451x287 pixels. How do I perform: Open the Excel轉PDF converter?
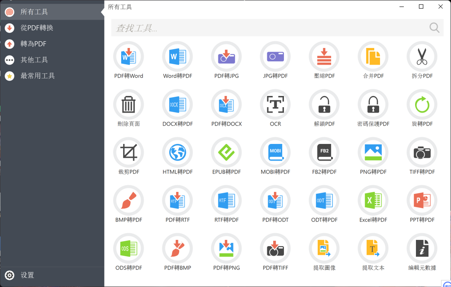373,201
